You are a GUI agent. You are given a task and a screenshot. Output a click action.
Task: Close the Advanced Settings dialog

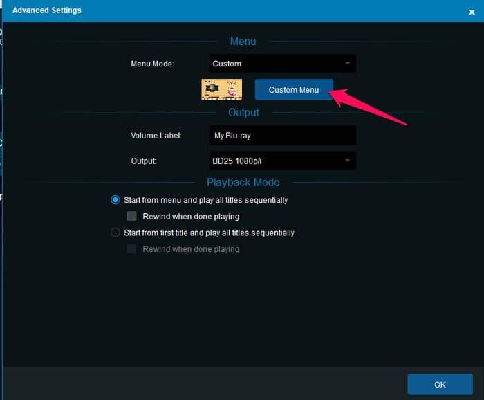tap(472, 12)
